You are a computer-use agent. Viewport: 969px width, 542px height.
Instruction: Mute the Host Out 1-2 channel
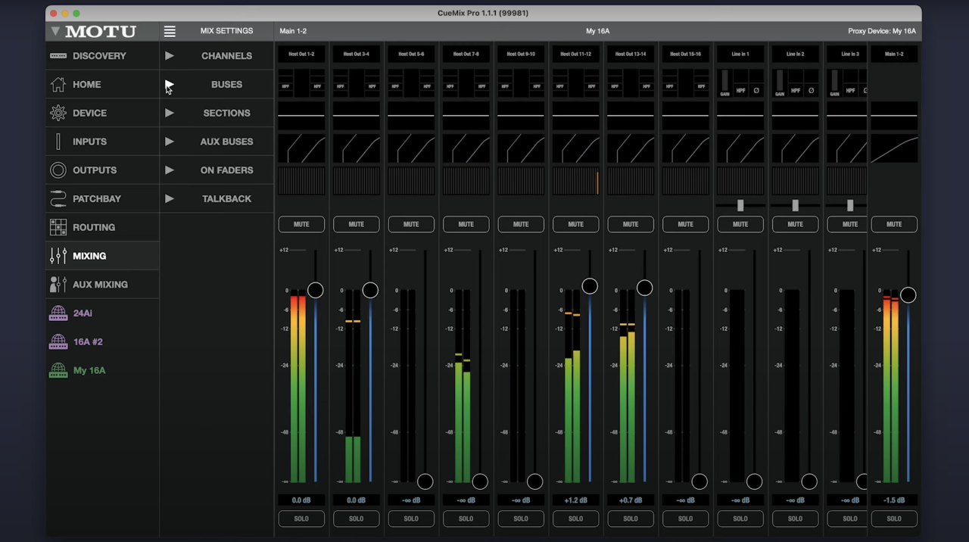301,224
